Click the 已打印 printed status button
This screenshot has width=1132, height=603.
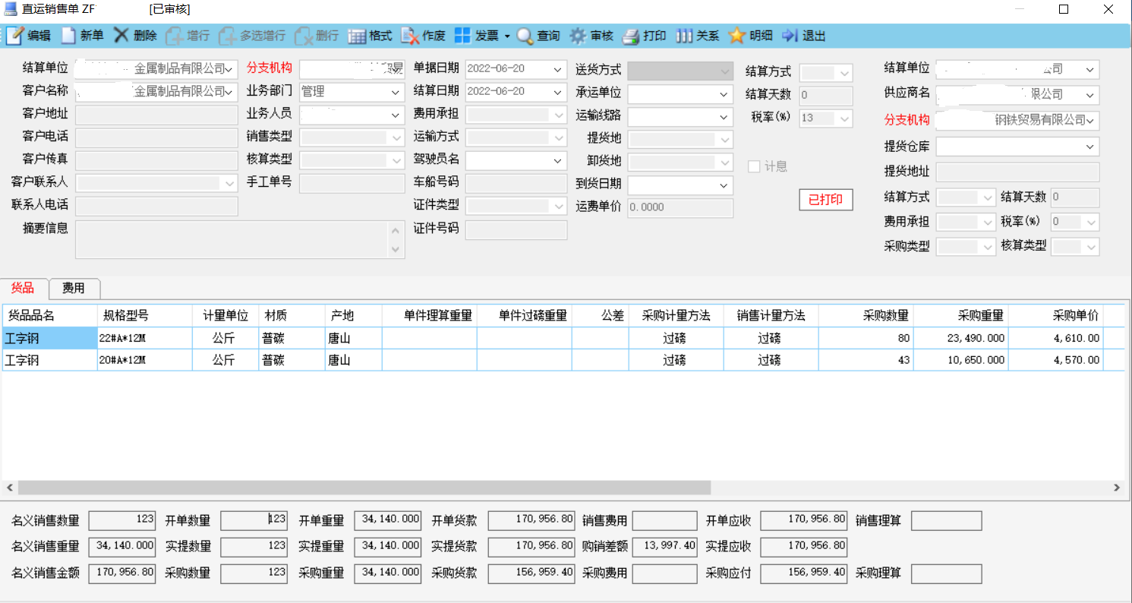pos(826,200)
